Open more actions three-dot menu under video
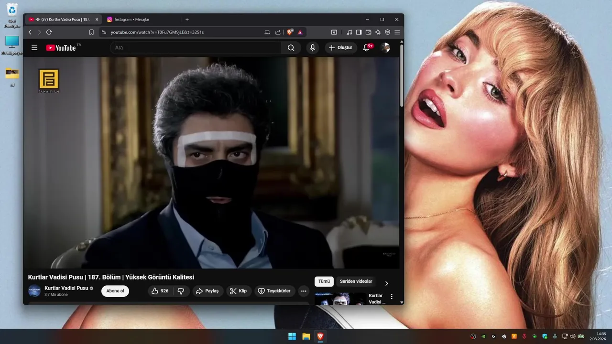Image resolution: width=612 pixels, height=344 pixels. pyautogui.click(x=304, y=291)
